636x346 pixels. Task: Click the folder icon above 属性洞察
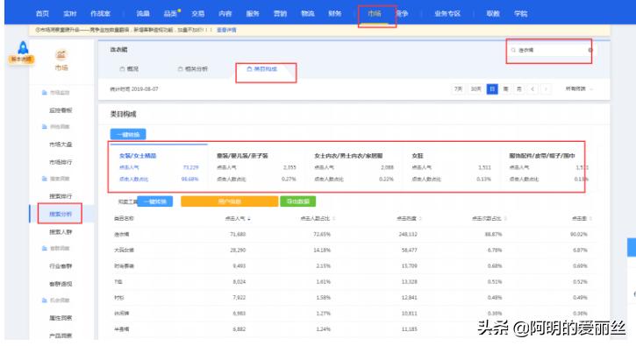point(45,300)
